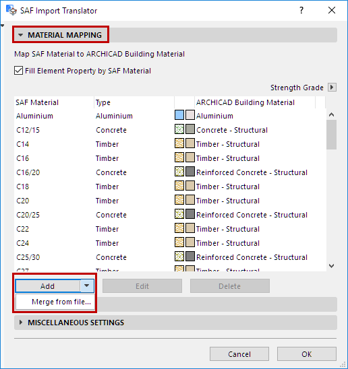This screenshot has height=369, width=348.
Task: Select the C20 material row
Action: pos(170,201)
